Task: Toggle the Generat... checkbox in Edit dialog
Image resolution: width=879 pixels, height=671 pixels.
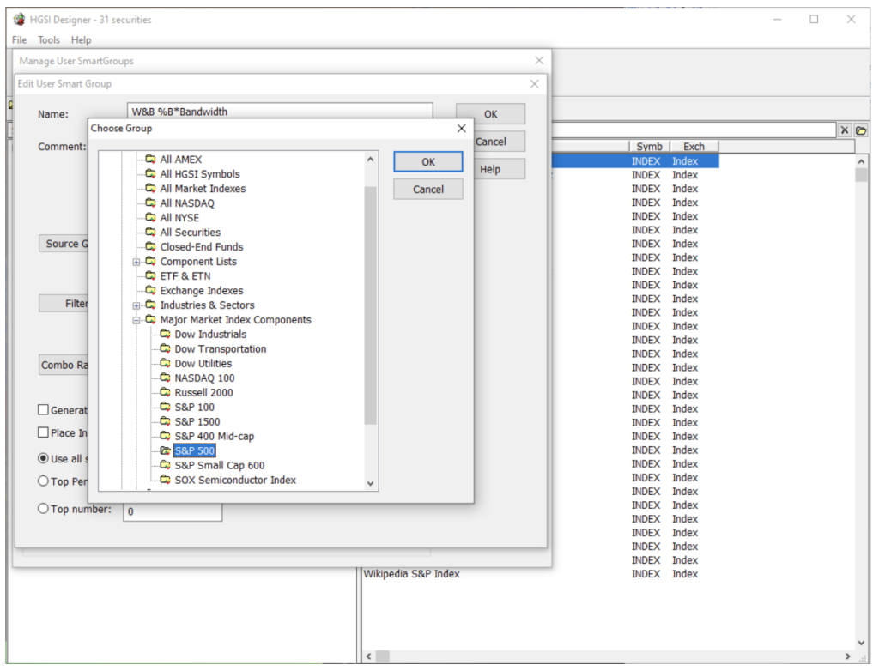Action: [43, 410]
